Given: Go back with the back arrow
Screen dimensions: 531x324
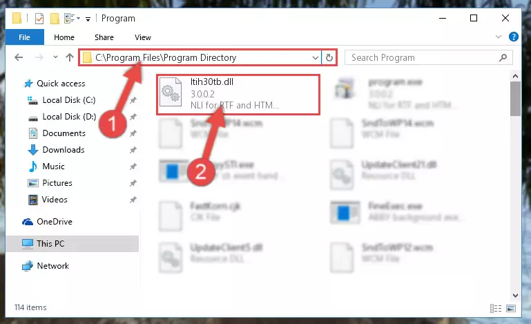Looking at the screenshot, I should tap(19, 57).
